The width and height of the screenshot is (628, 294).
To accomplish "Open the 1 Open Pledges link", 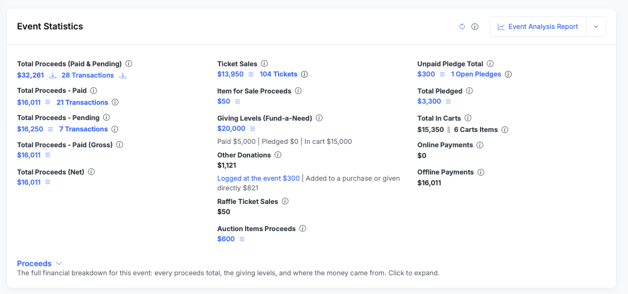I will click(x=476, y=74).
